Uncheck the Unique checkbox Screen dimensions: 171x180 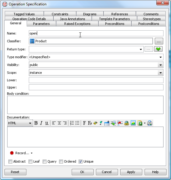tap(80, 161)
